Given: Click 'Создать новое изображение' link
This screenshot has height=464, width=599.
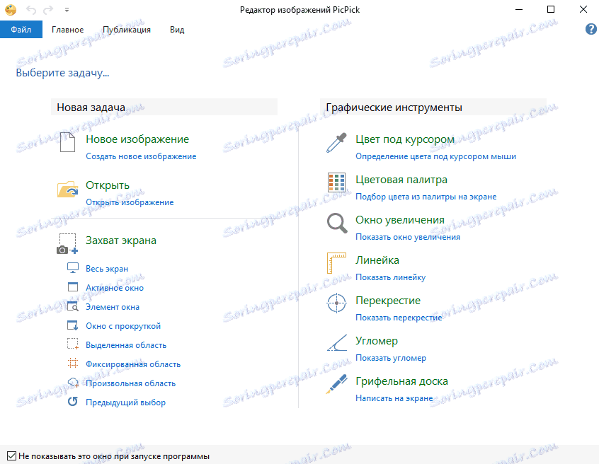Looking at the screenshot, I should [141, 156].
